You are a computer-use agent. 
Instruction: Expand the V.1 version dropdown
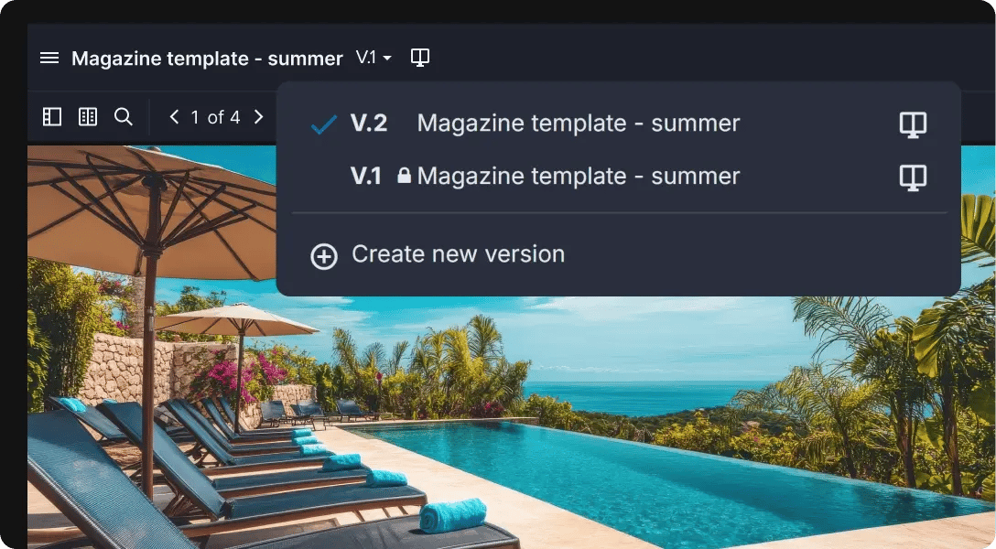(x=373, y=58)
